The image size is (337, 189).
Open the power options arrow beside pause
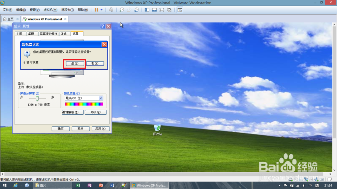click(101, 10)
